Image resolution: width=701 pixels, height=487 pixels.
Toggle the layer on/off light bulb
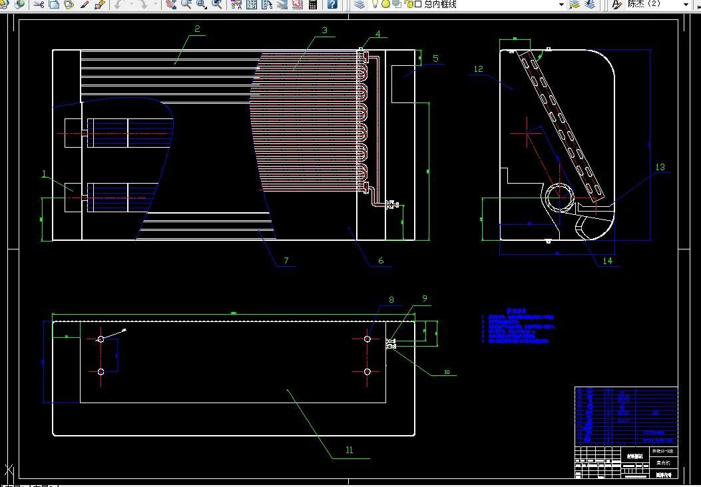coord(375,5)
